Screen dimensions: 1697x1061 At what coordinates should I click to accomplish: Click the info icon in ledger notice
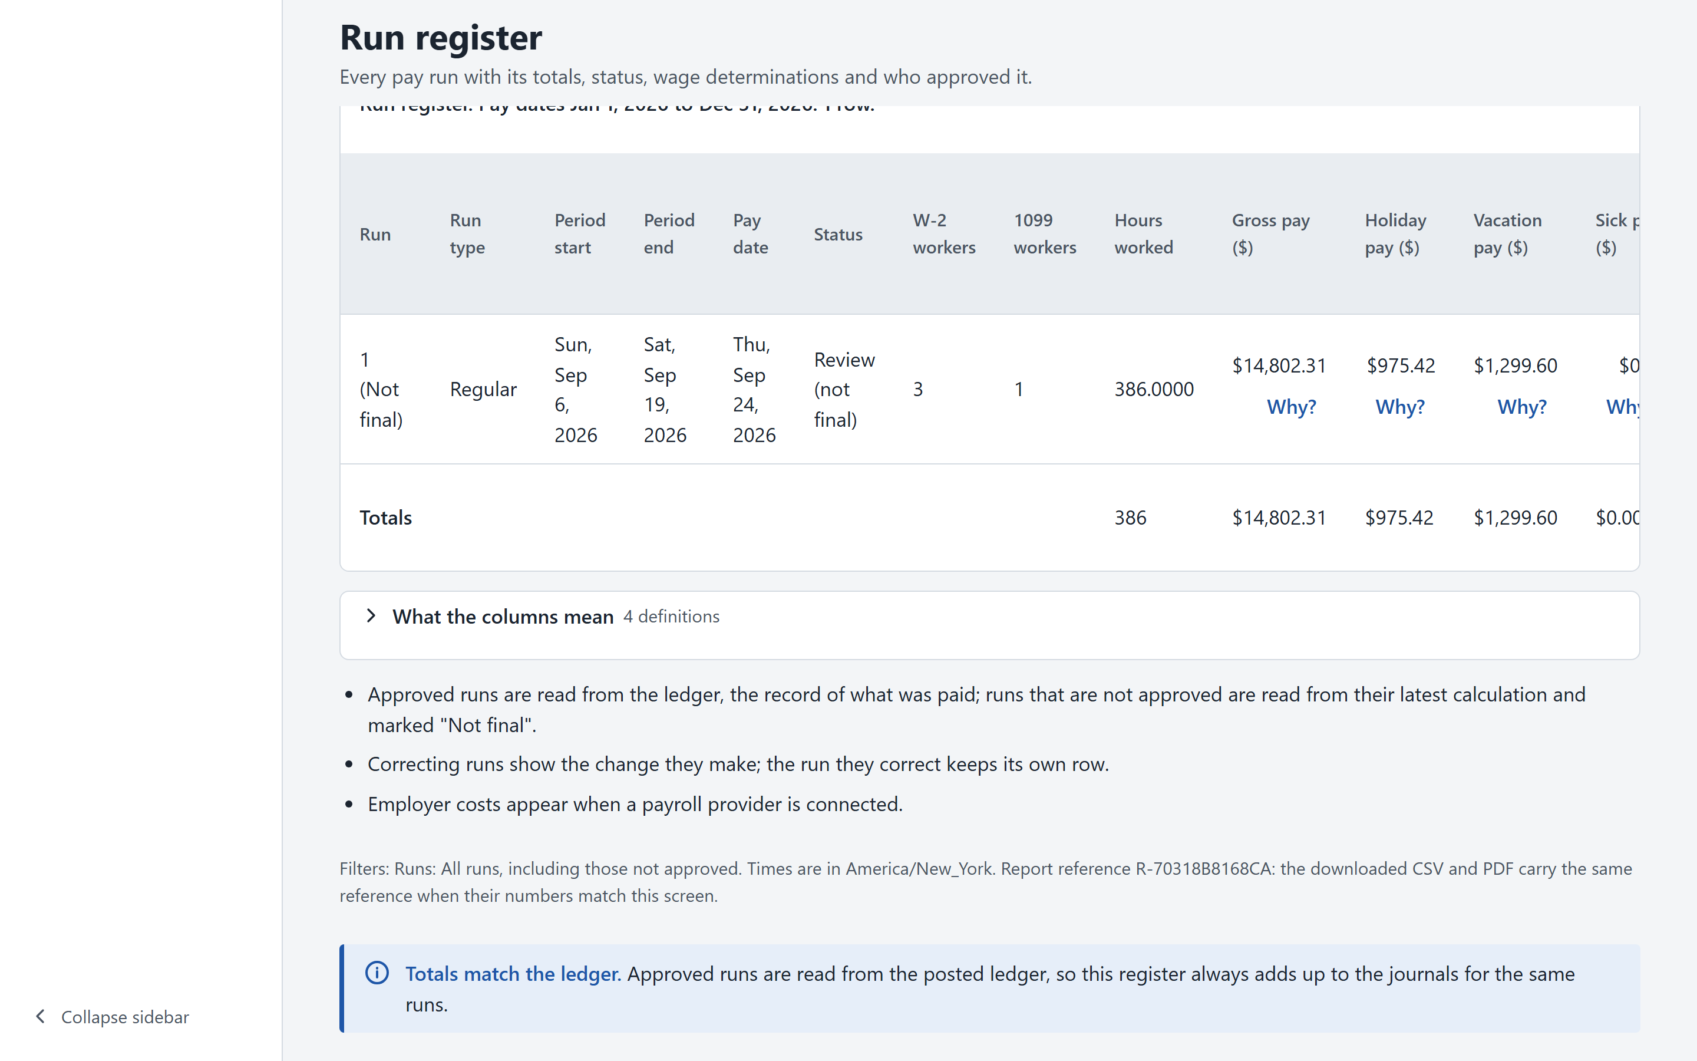click(x=377, y=973)
